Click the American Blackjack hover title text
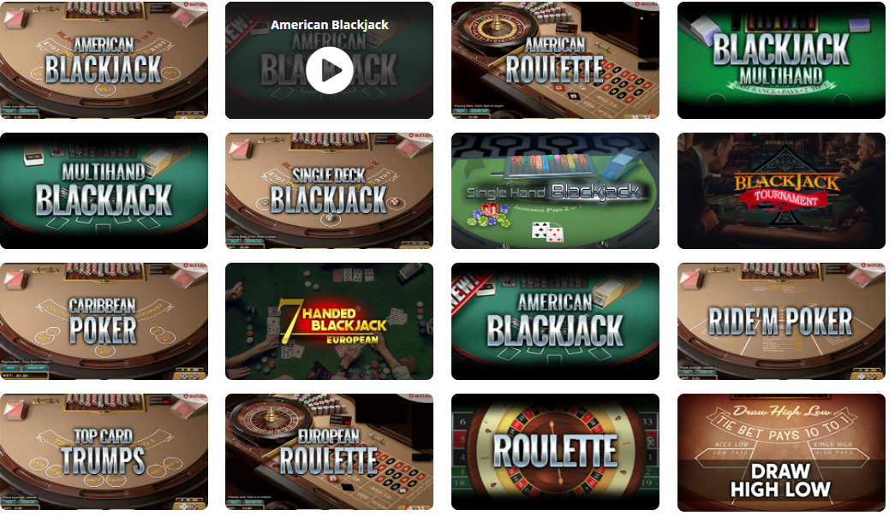The image size is (895, 516). 330,25
